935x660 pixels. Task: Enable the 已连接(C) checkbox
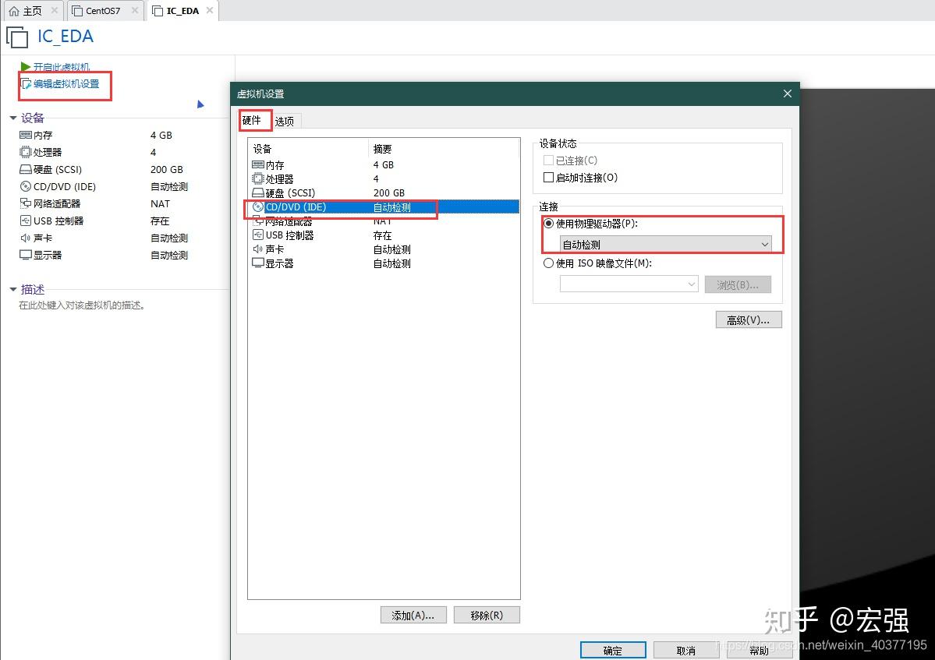click(x=548, y=160)
